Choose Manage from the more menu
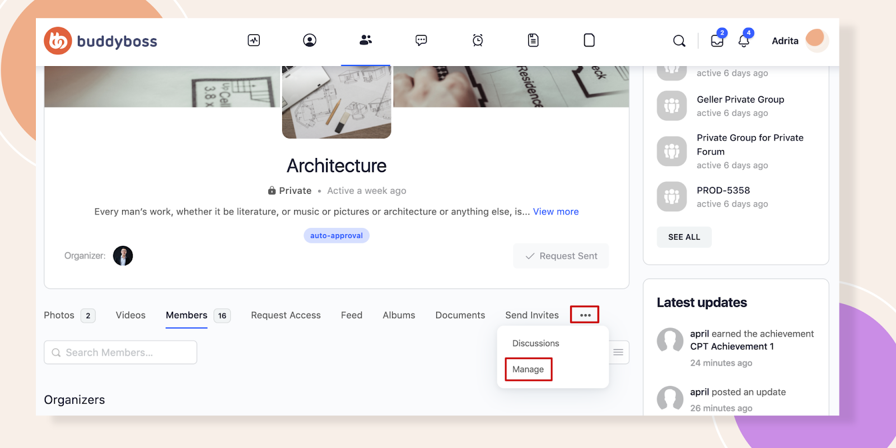This screenshot has height=448, width=896. tap(528, 370)
